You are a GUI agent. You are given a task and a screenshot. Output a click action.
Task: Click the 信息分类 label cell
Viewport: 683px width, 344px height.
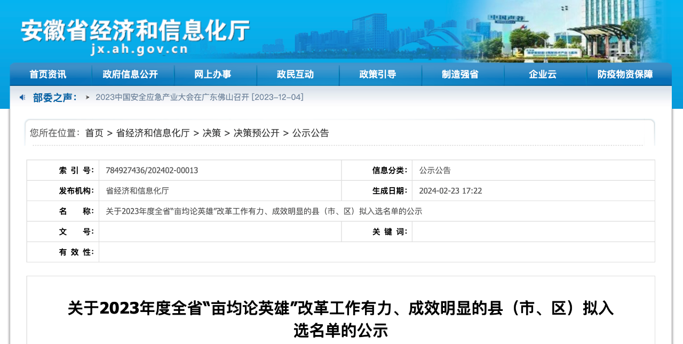tap(377, 171)
